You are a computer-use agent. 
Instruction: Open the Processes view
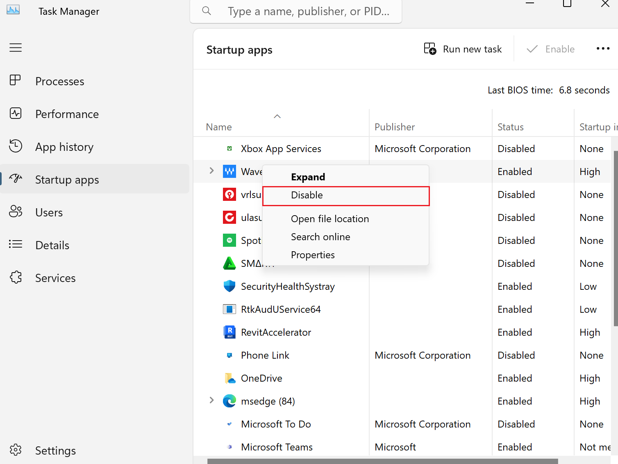59,81
